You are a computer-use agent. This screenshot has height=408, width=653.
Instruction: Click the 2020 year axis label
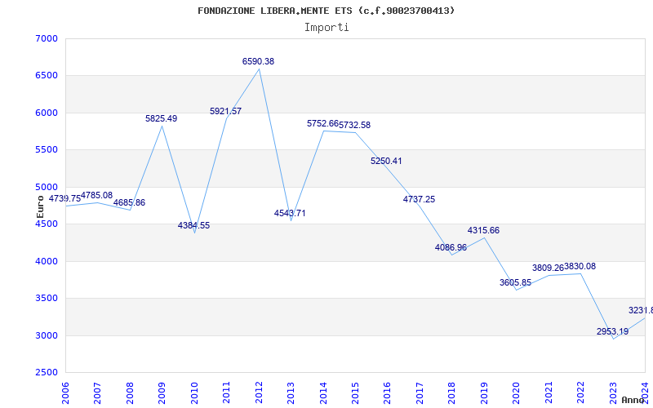coord(517,392)
